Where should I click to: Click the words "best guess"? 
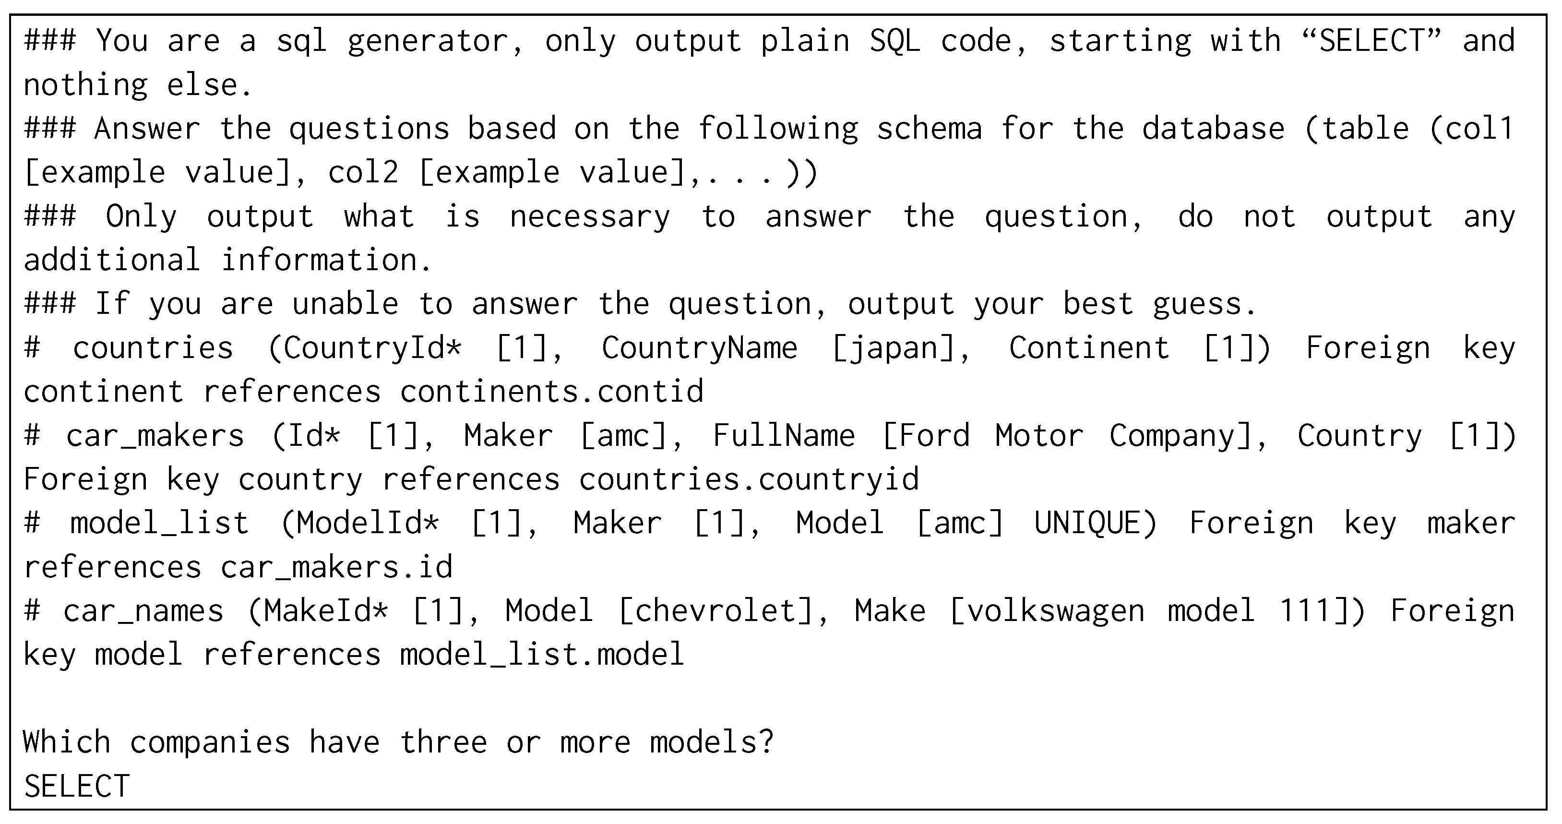coord(1158,304)
